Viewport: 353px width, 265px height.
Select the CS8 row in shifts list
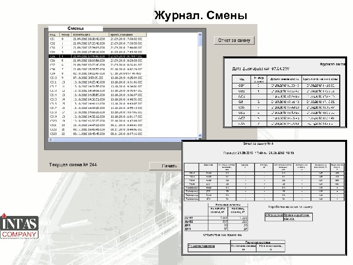tap(98, 69)
